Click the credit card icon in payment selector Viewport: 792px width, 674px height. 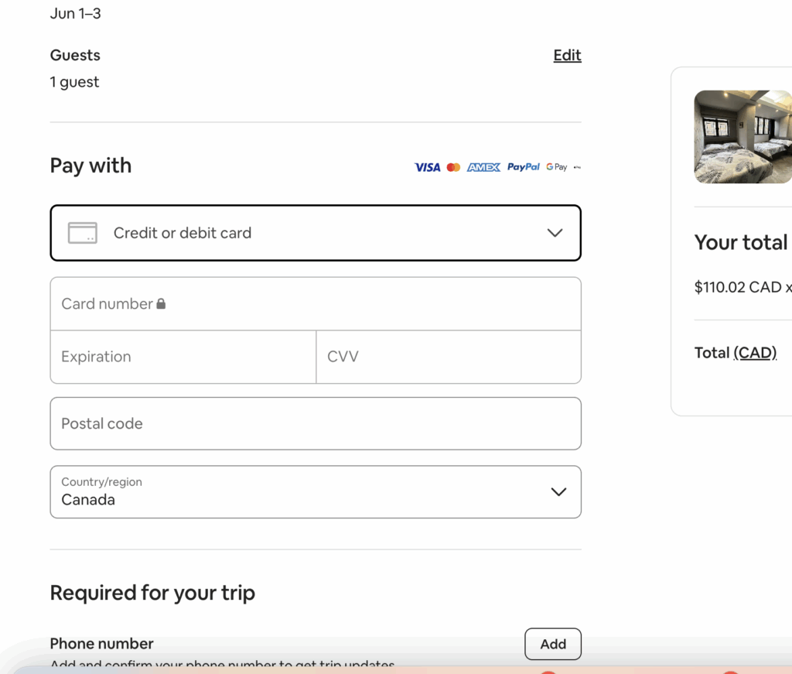(x=83, y=232)
